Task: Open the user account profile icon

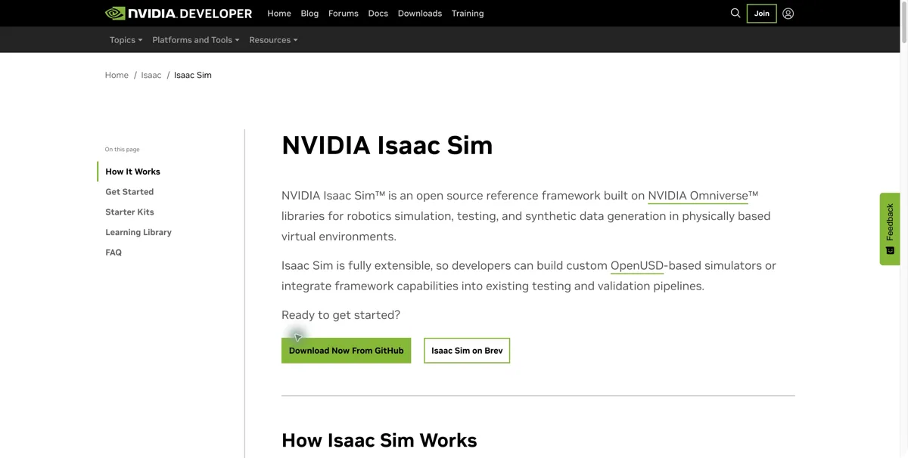Action: click(788, 13)
